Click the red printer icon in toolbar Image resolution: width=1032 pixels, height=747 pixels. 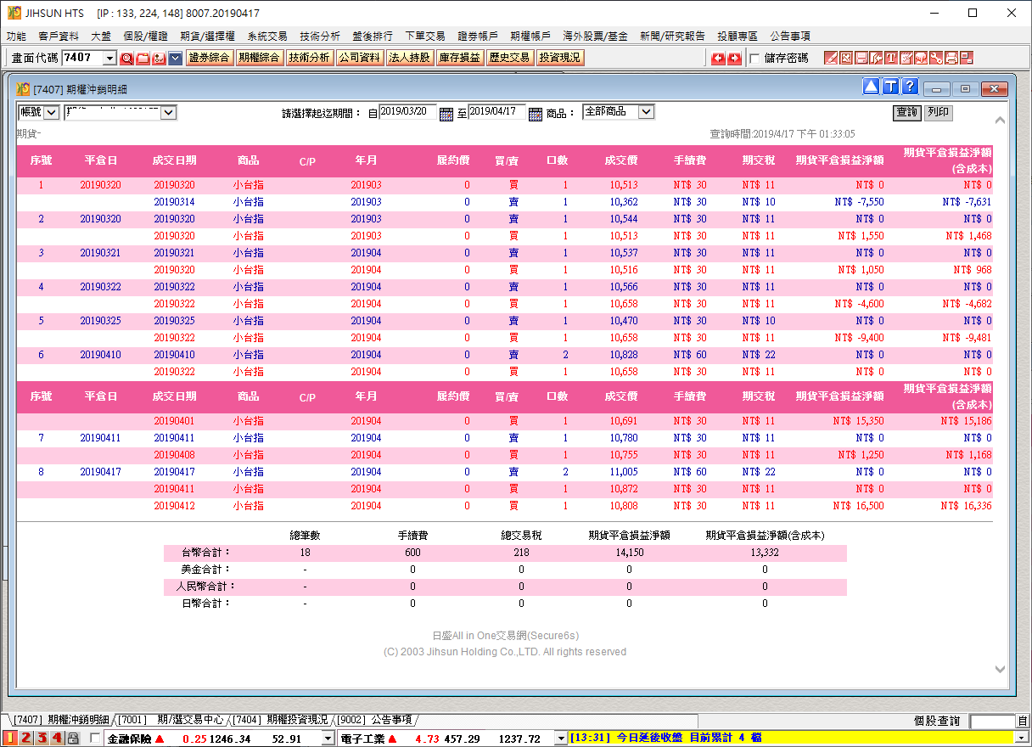coord(951,58)
